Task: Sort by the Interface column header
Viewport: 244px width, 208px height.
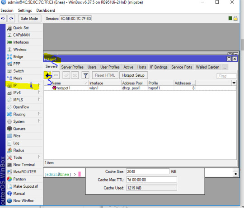Action: 105,83
